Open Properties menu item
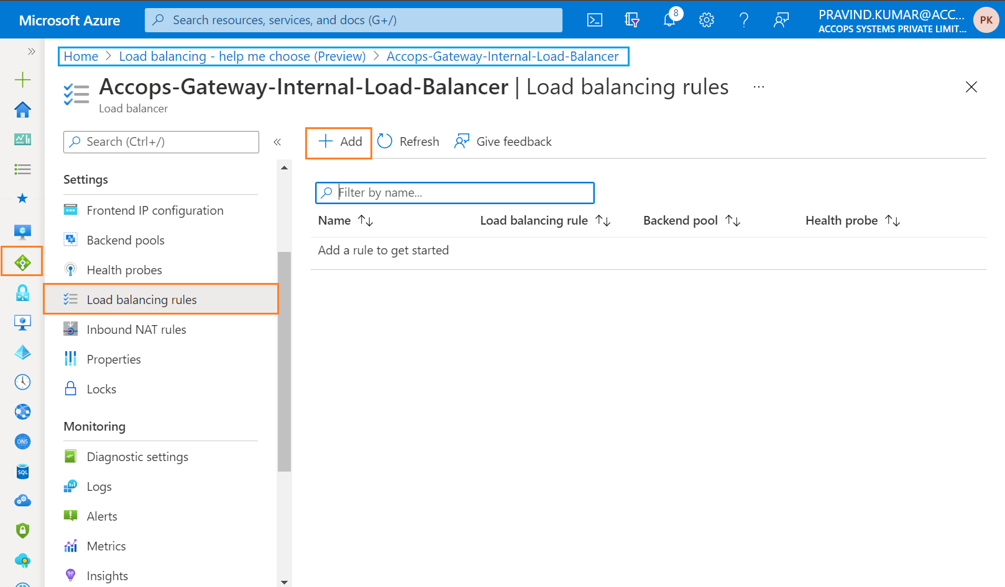Viewport: 1005px width, 587px height. tap(160, 359)
